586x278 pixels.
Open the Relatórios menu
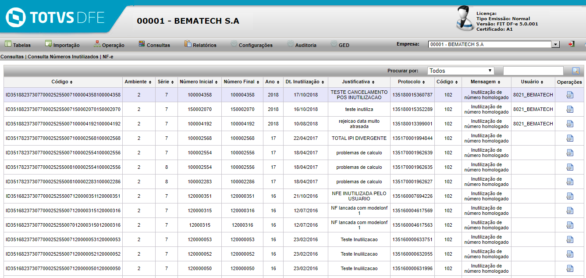(x=200, y=45)
